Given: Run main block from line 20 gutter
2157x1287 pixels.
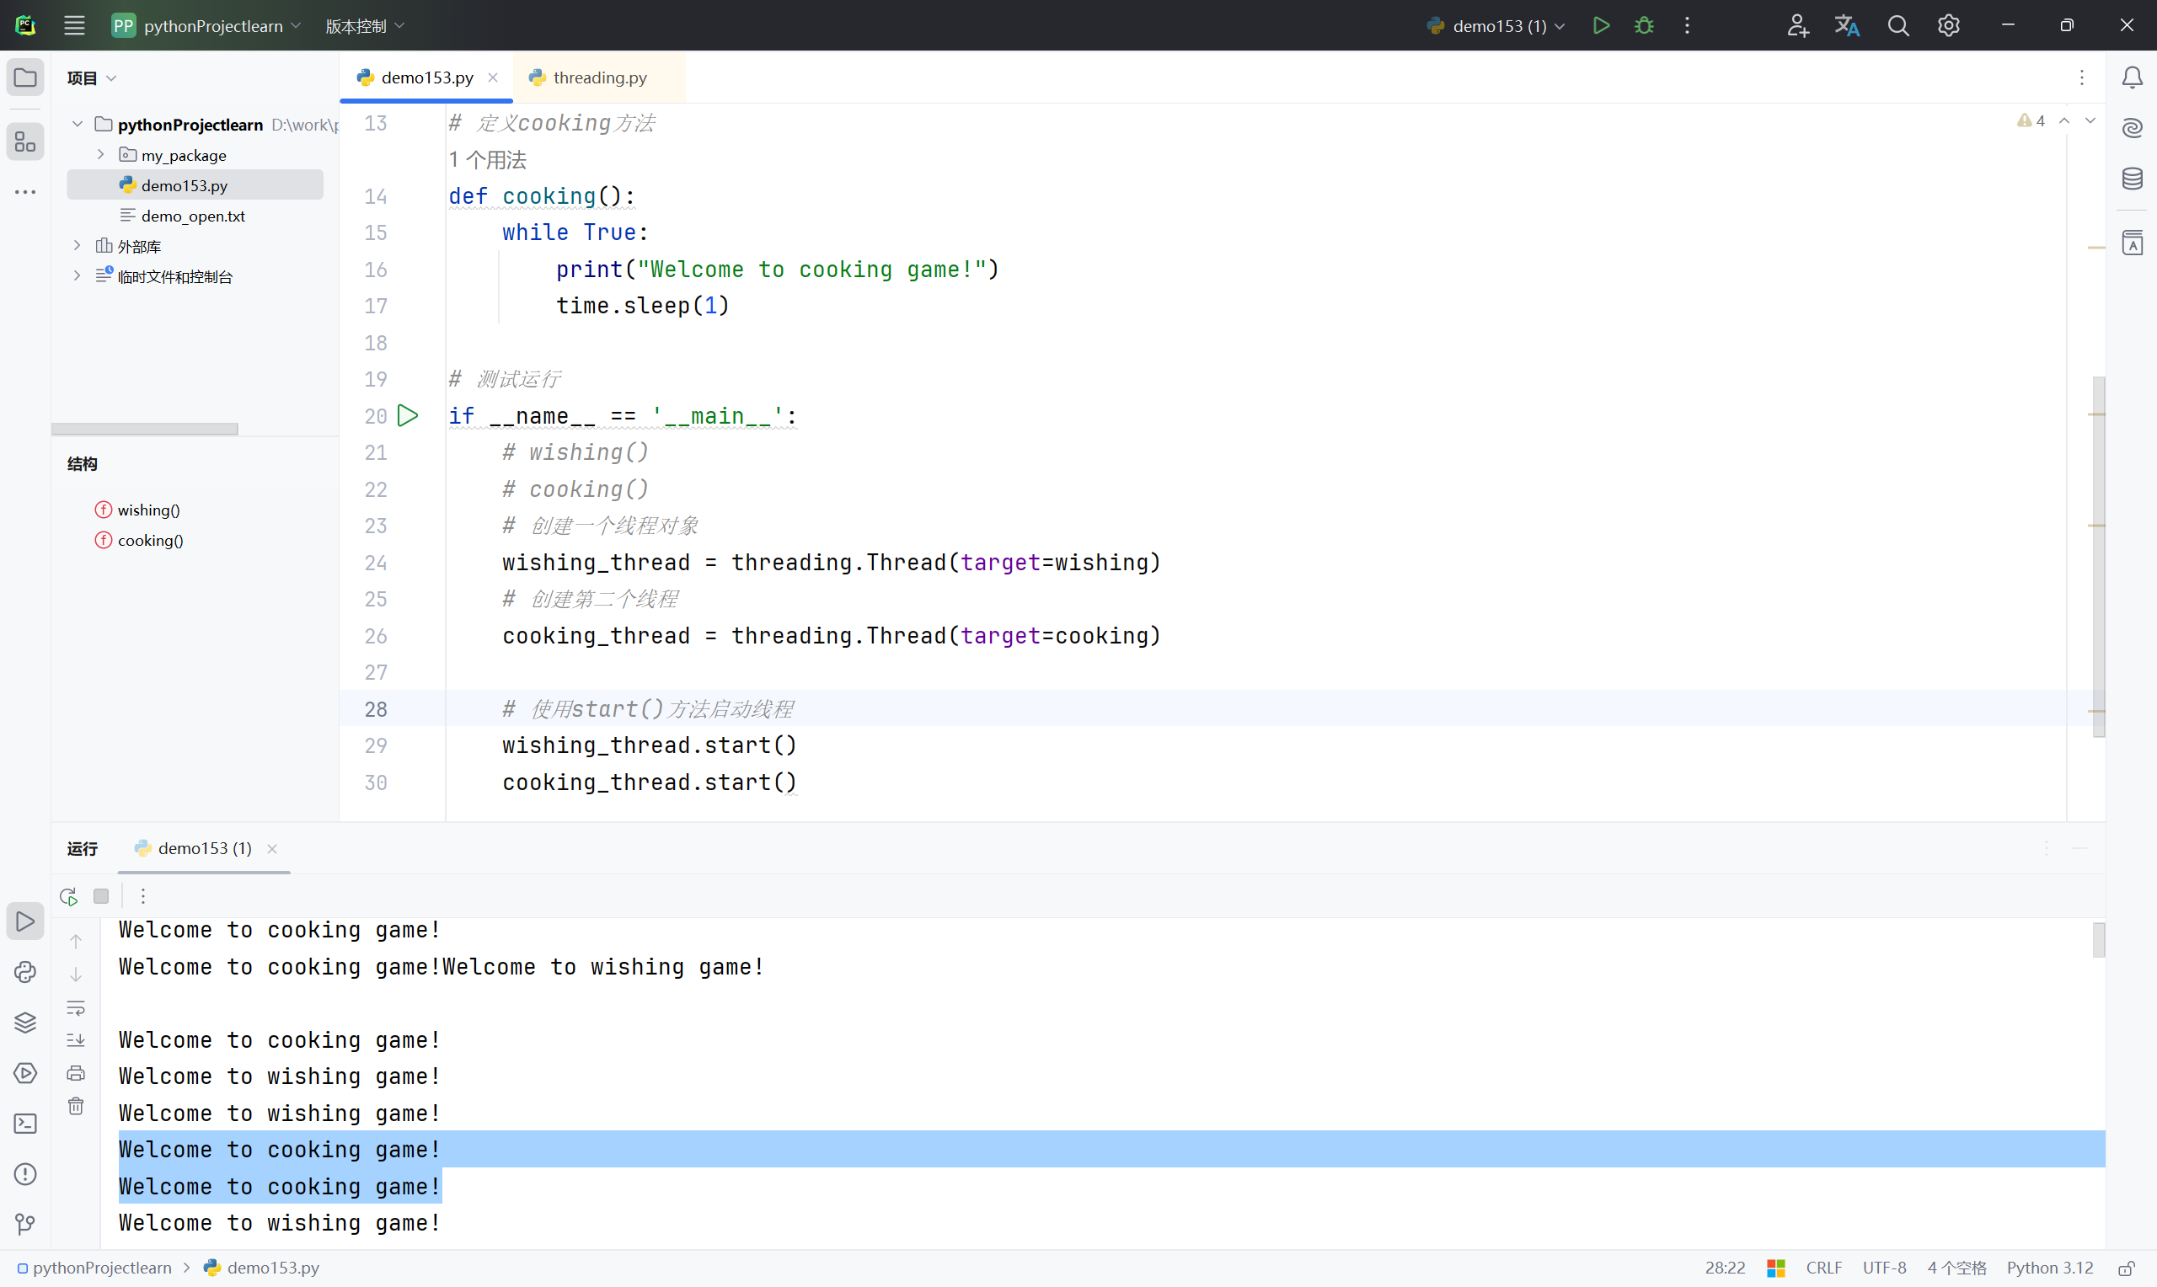Looking at the screenshot, I should click(x=408, y=415).
